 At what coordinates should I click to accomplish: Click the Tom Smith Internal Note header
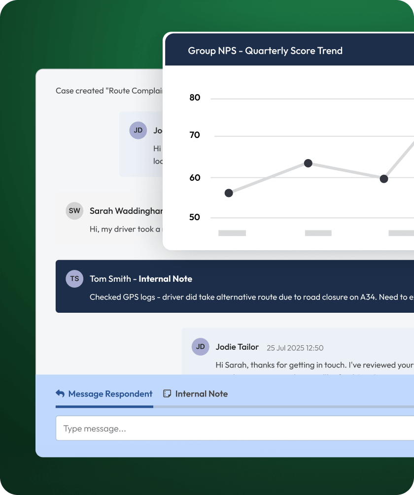[x=141, y=279]
